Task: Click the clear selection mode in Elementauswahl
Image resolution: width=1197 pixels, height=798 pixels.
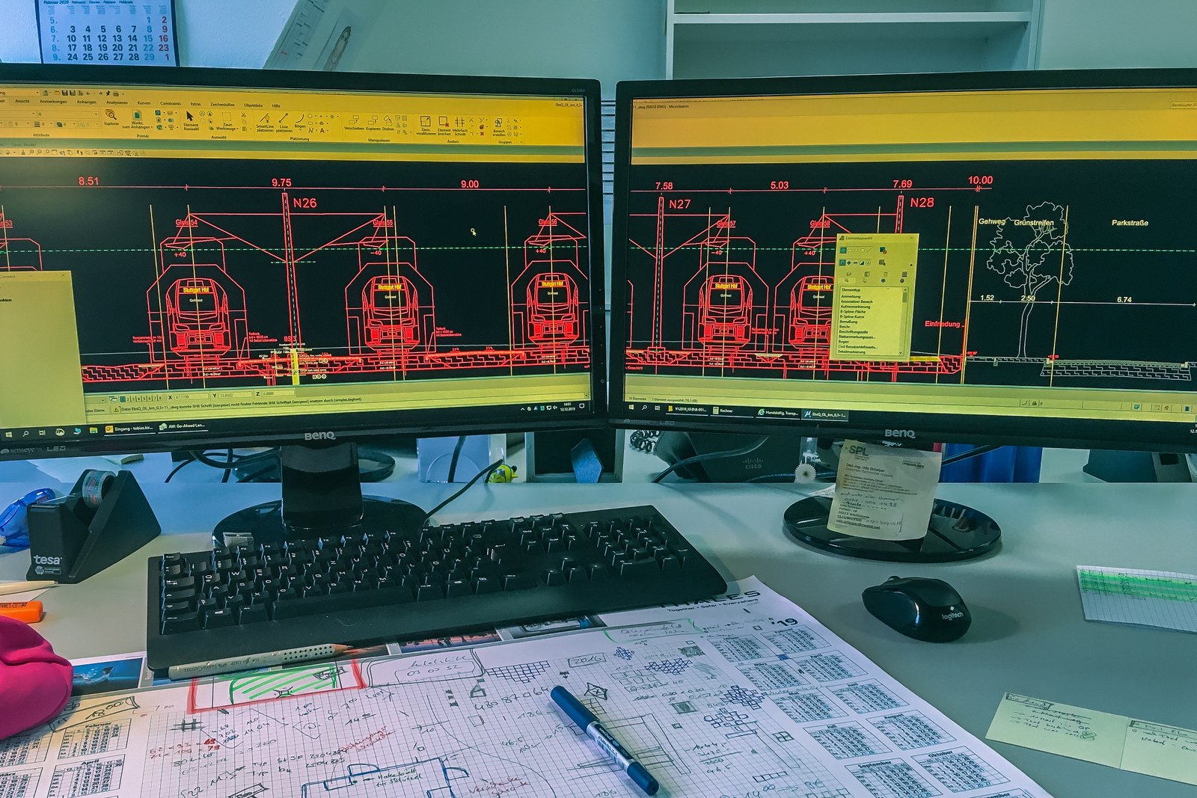Action: (869, 263)
